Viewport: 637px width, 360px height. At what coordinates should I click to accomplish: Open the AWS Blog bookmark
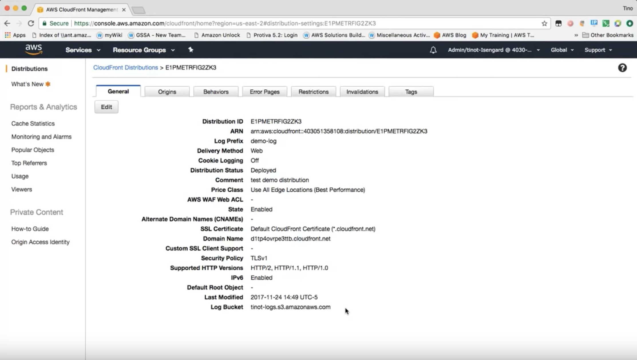tap(450, 35)
